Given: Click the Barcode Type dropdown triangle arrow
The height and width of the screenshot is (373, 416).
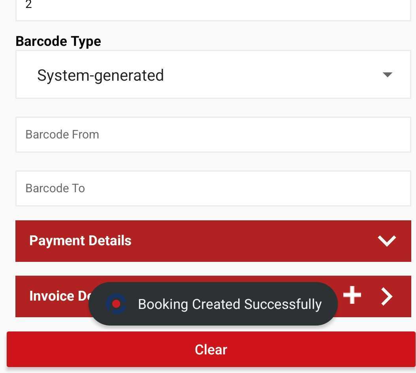Looking at the screenshot, I should [x=388, y=75].
